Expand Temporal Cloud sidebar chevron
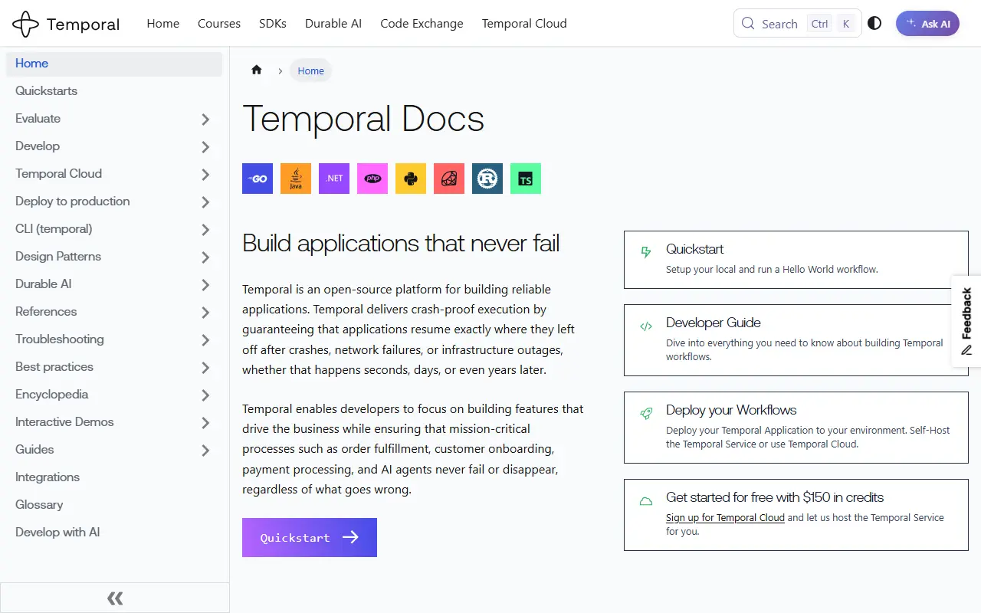The height and width of the screenshot is (613, 981). pos(205,174)
